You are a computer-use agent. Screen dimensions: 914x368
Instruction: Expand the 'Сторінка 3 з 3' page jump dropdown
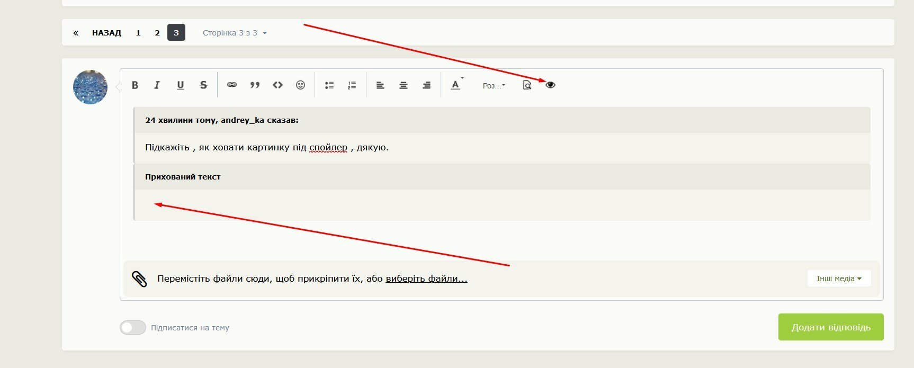click(x=235, y=33)
